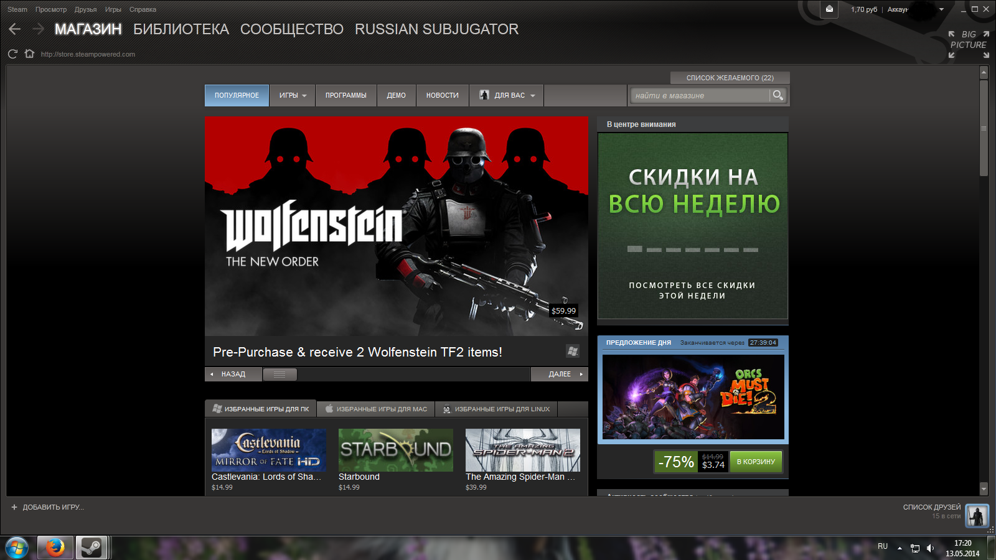The width and height of the screenshot is (996, 560).
Task: Open the Windows Start menu
Action: (x=16, y=548)
